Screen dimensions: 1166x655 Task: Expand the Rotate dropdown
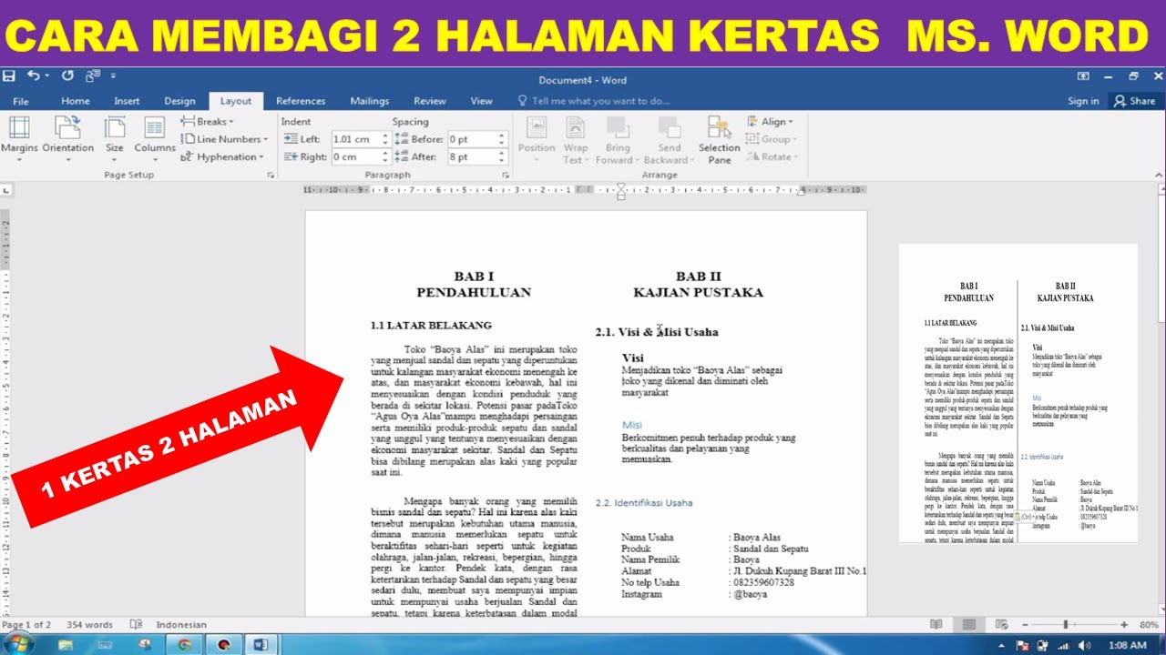click(x=771, y=156)
